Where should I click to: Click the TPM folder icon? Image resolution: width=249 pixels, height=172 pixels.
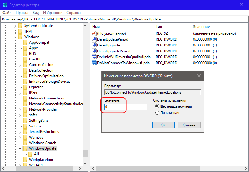pyautogui.click(x=20, y=31)
